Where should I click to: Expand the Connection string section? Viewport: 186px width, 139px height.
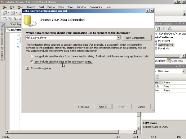pyautogui.click(x=27, y=68)
